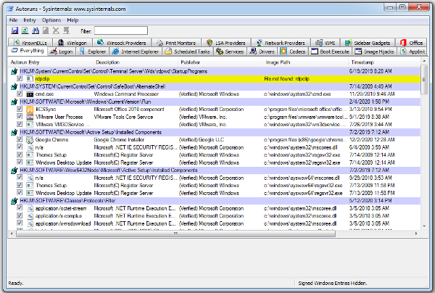Open the Options menu
435x293 pixels.
point(51,20)
